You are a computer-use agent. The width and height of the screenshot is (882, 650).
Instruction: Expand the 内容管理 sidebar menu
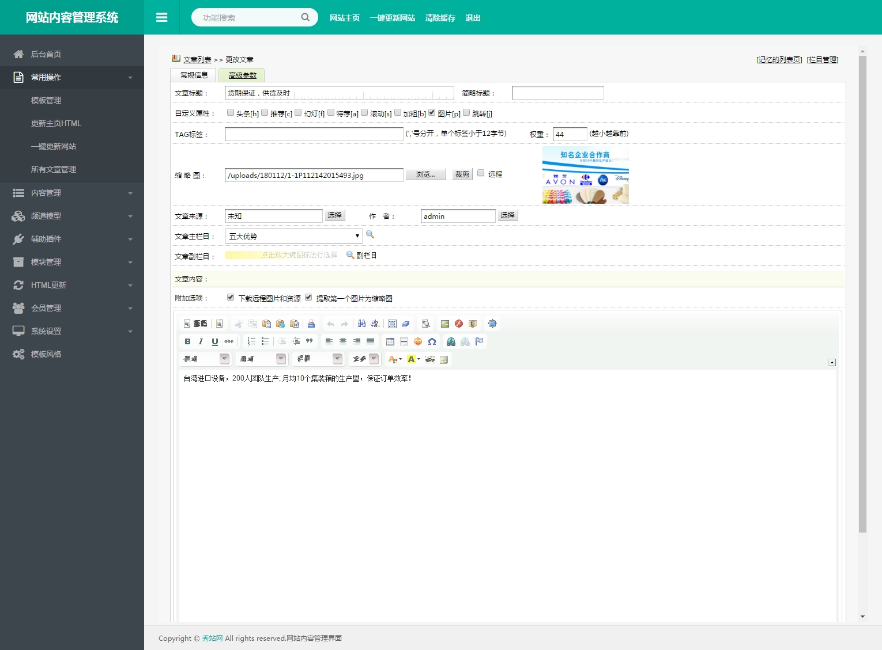[x=72, y=193]
